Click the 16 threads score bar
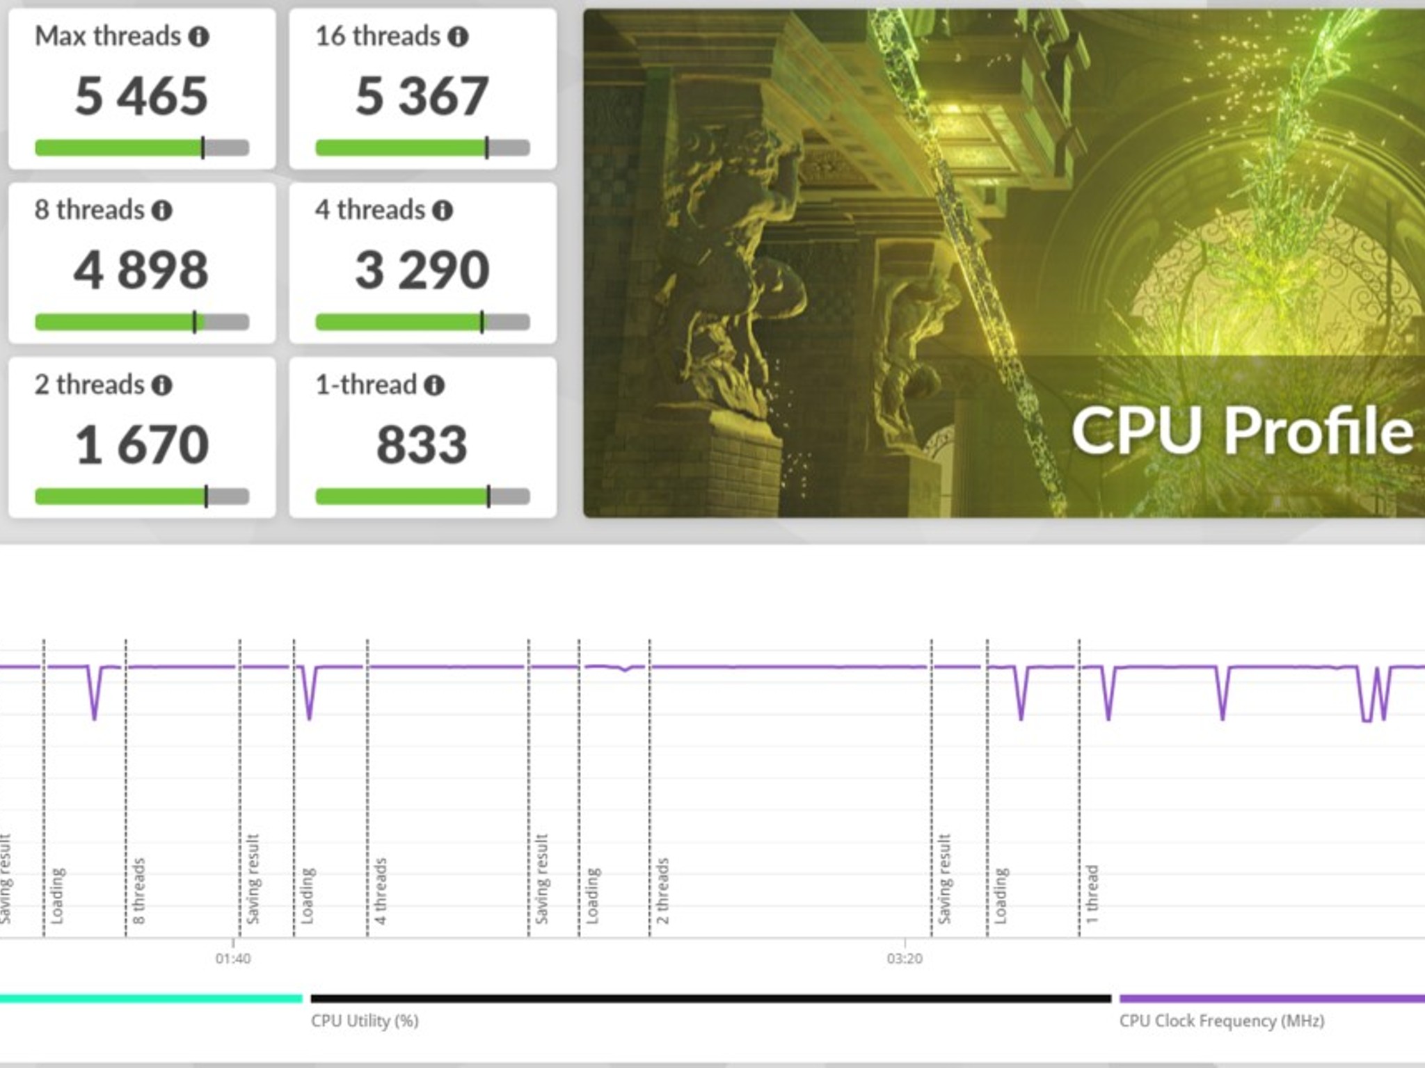This screenshot has height=1068, width=1425. tap(422, 147)
